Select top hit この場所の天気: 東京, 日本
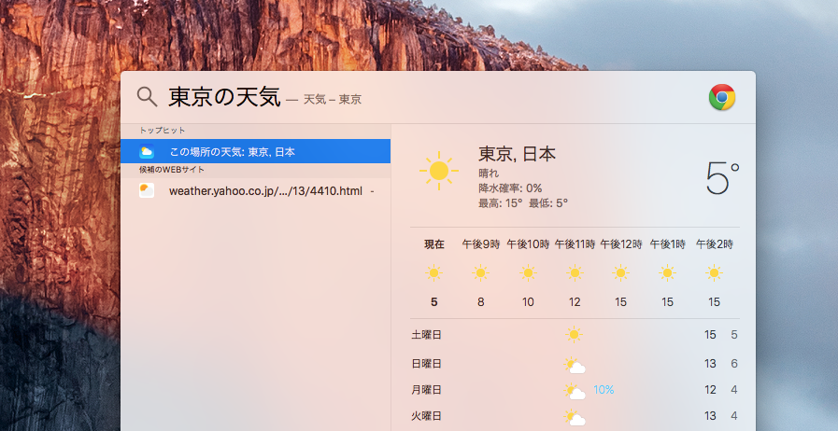838x431 pixels. [255, 151]
